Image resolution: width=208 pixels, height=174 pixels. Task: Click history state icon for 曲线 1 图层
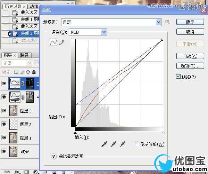15,20
